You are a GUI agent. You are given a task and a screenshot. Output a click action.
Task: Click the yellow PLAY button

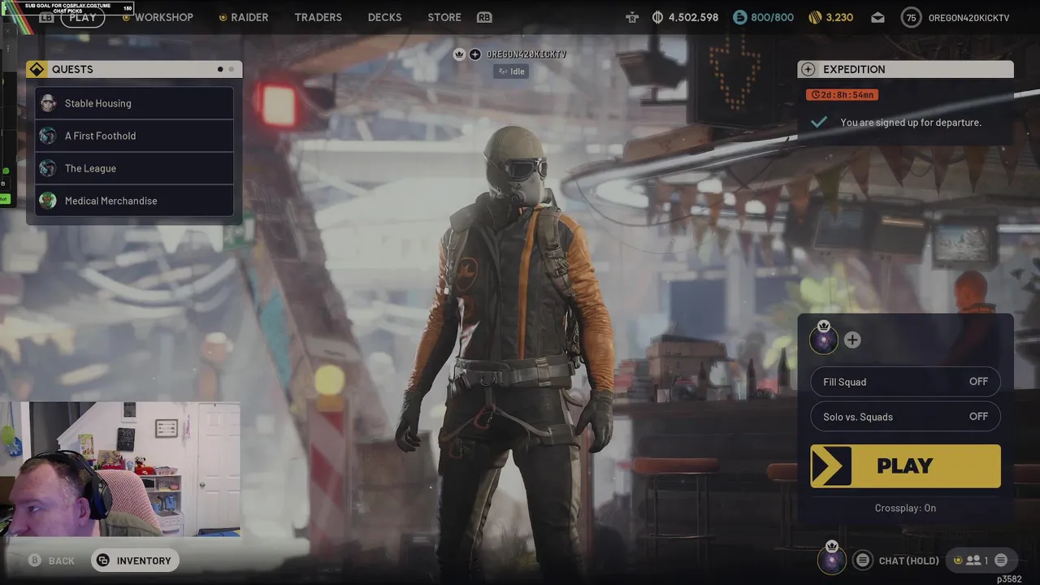[905, 466]
